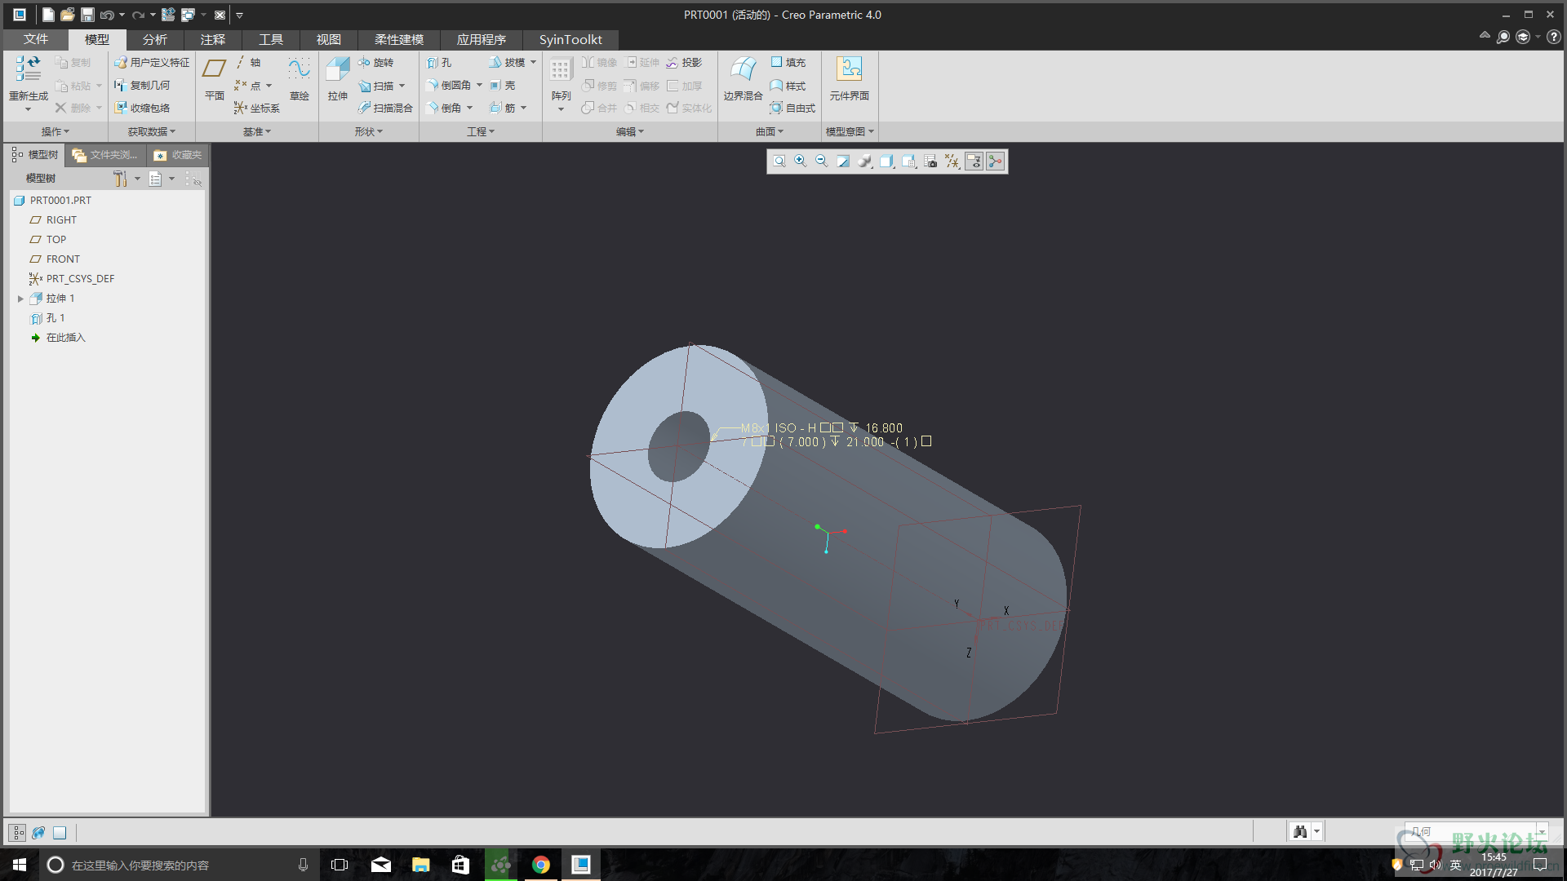Click the find binoculars icon

[1300, 831]
